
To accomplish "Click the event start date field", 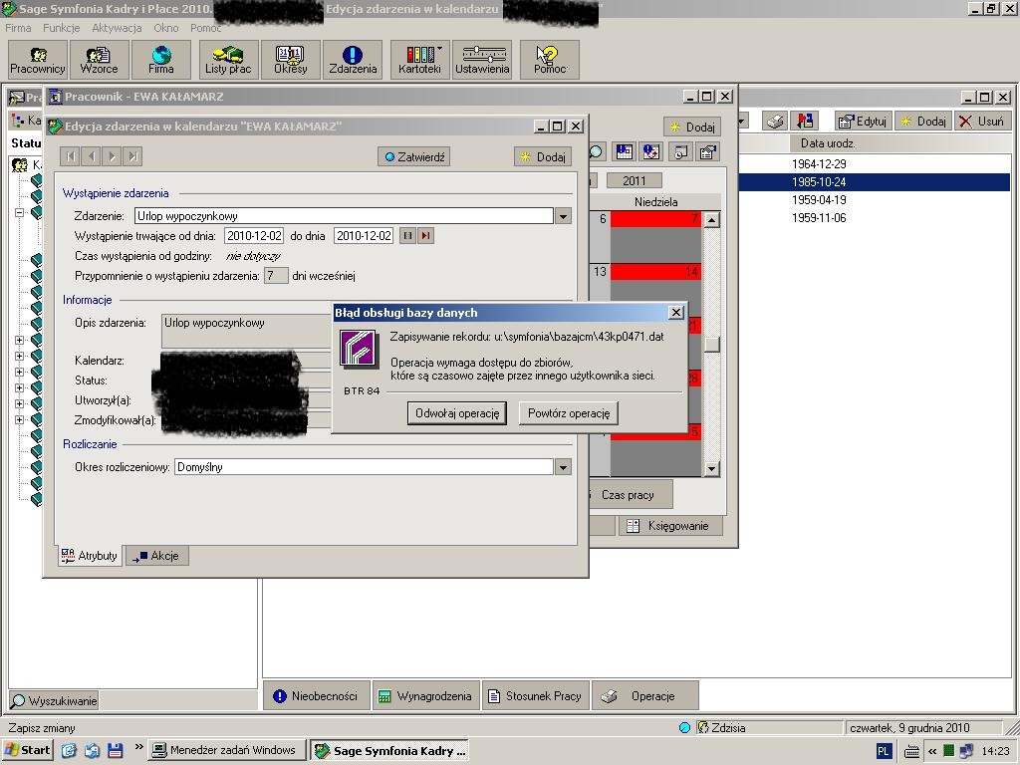I will (253, 236).
